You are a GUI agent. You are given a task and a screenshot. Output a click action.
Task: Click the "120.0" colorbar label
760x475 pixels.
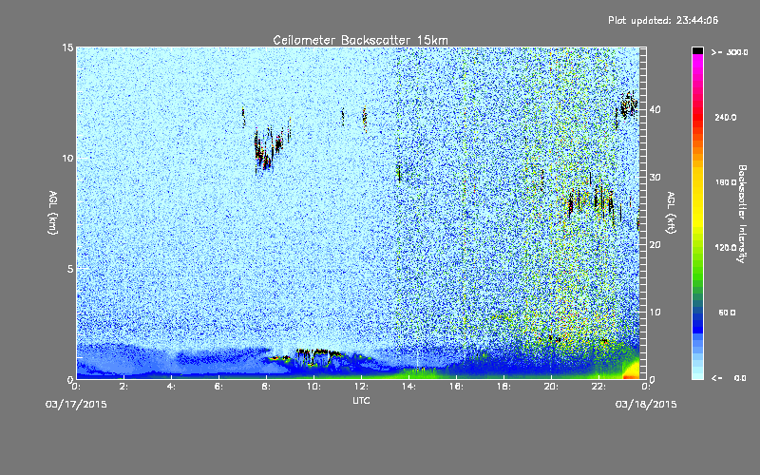click(726, 248)
